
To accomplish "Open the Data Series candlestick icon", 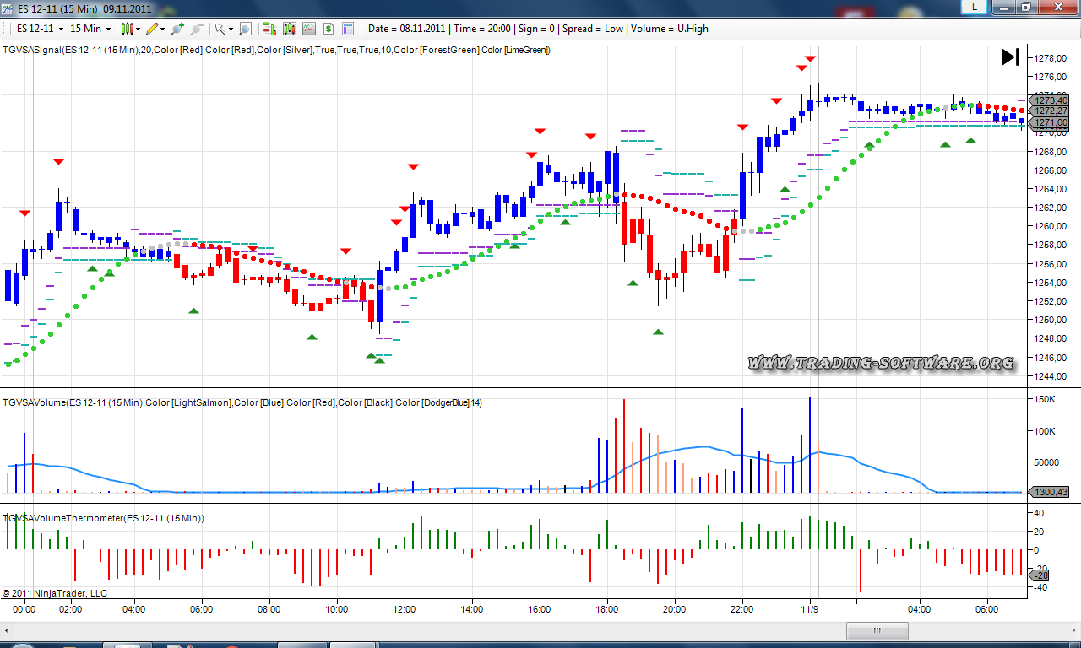I will coord(290,29).
